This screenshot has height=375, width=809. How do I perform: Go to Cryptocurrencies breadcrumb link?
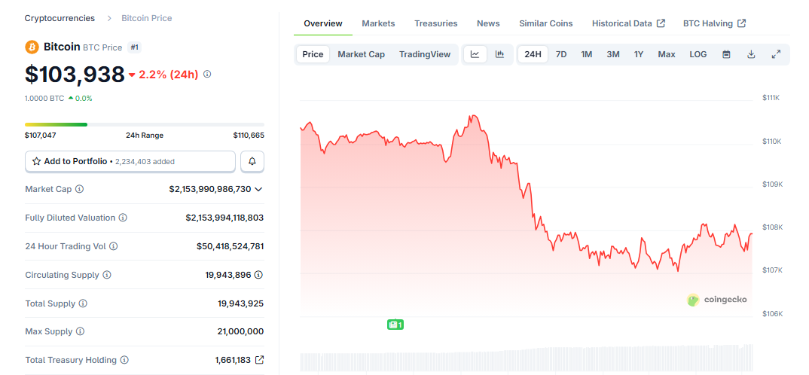click(x=60, y=17)
